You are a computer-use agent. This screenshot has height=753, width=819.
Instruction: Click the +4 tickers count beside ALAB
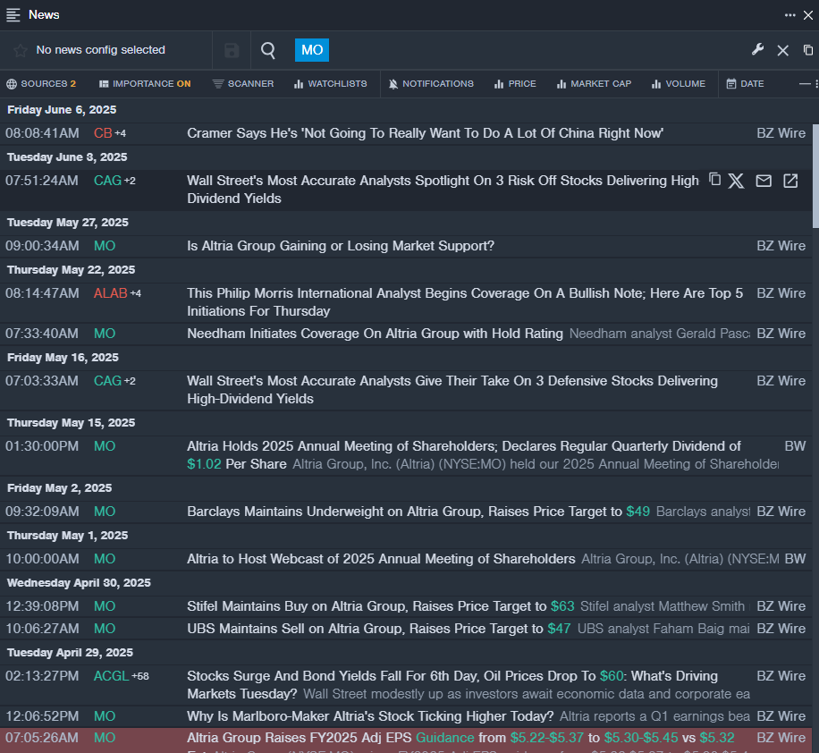(135, 293)
